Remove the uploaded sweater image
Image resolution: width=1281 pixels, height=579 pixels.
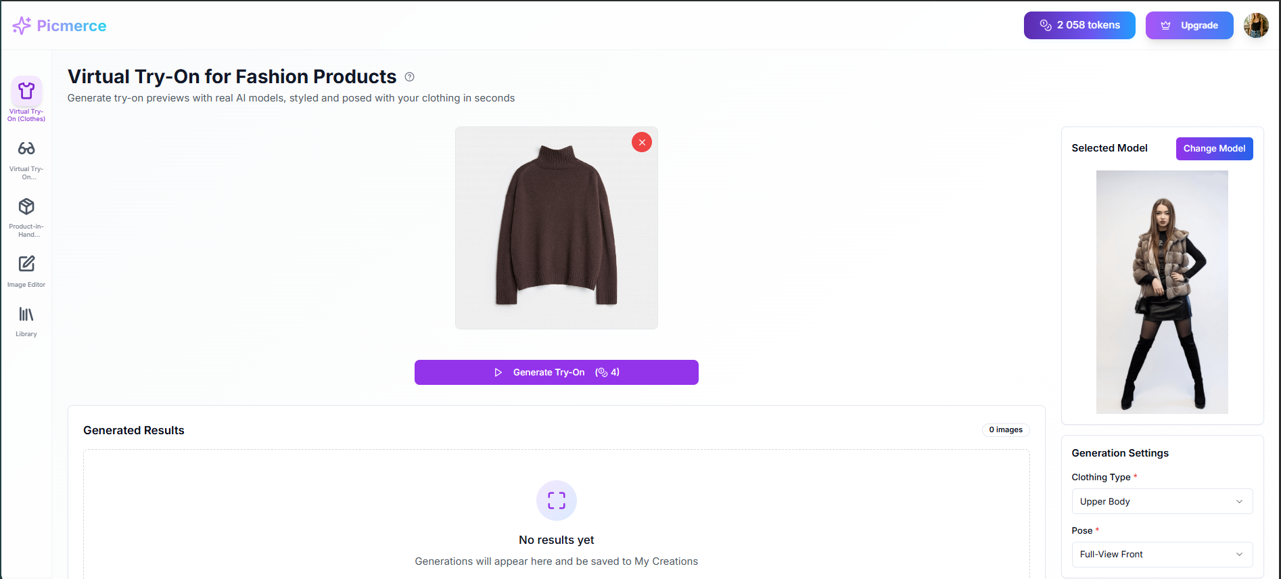641,142
